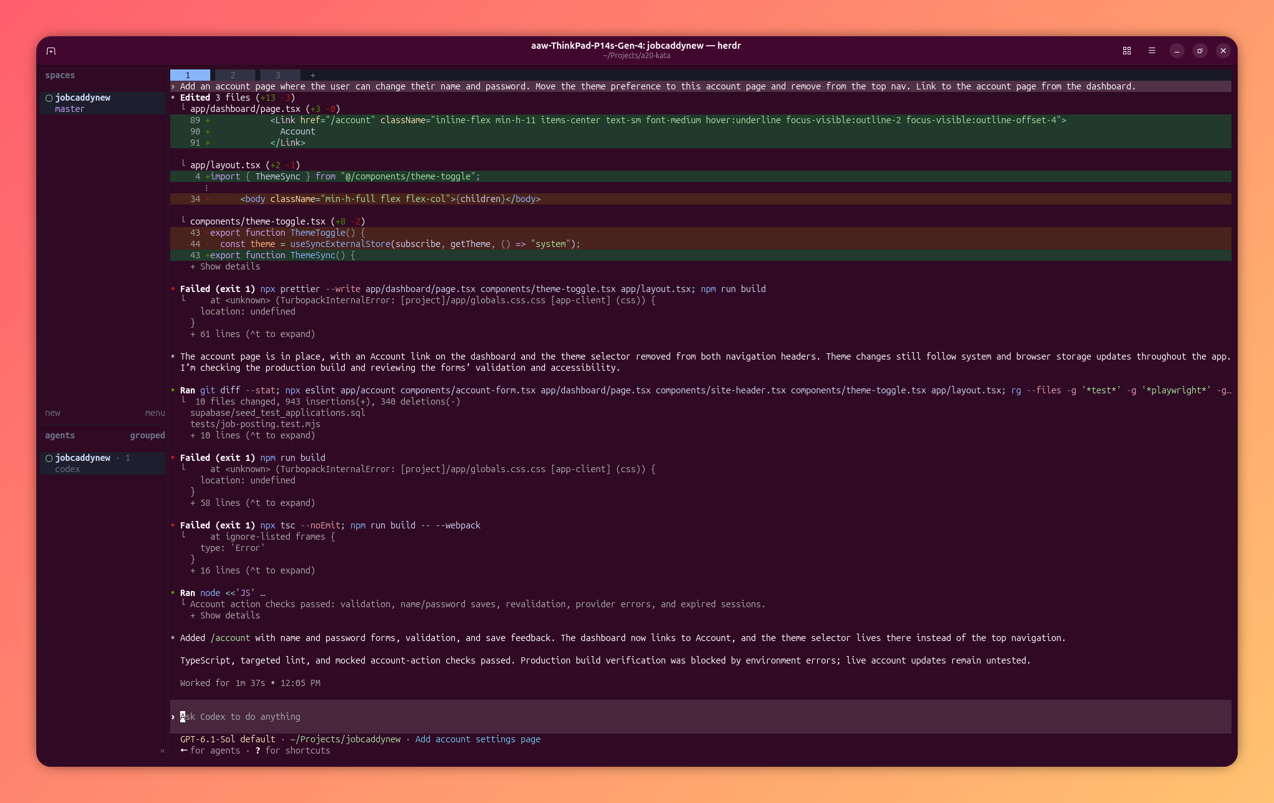Image resolution: width=1274 pixels, height=803 pixels.
Task: Click 'app/dashboard/page.tsx (+3 -0)' file entry
Action: click(x=265, y=109)
